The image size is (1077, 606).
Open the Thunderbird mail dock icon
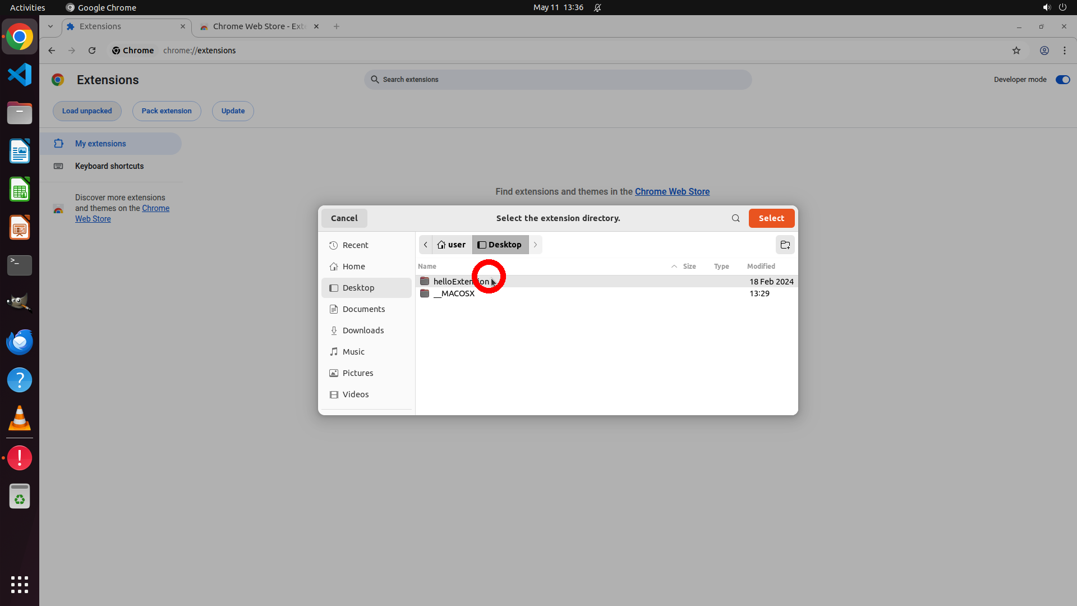coord(20,342)
